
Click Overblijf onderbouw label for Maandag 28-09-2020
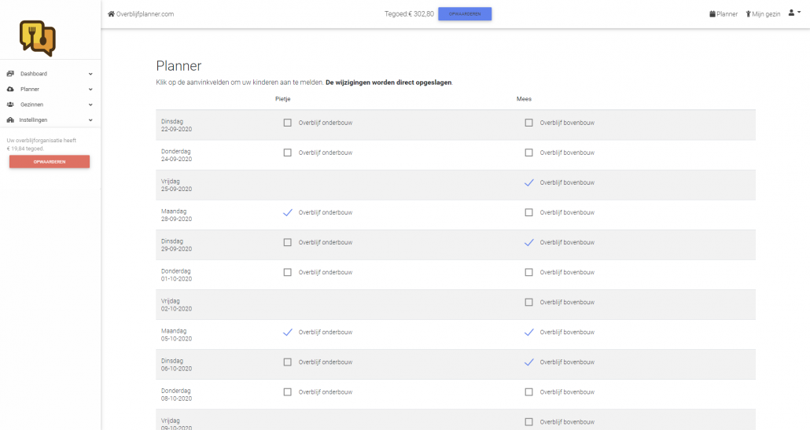click(326, 213)
